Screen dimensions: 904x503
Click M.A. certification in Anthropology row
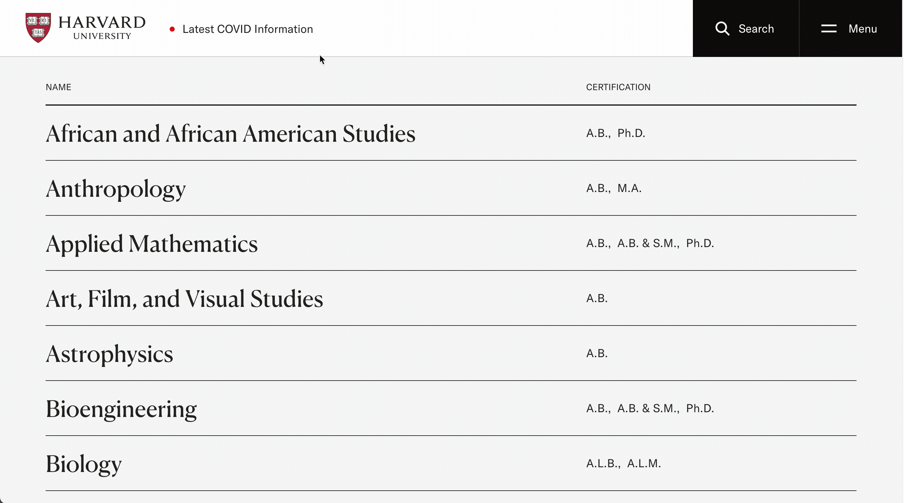click(x=629, y=188)
